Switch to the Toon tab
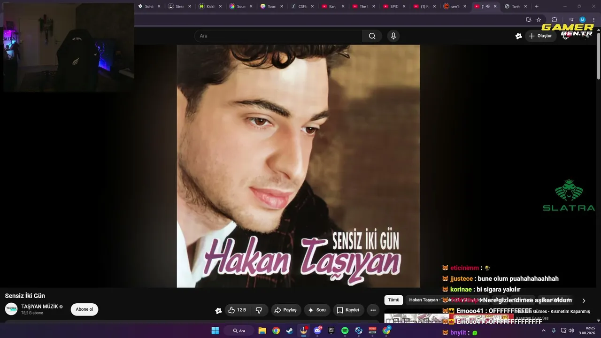The height and width of the screenshot is (338, 601). (271, 7)
